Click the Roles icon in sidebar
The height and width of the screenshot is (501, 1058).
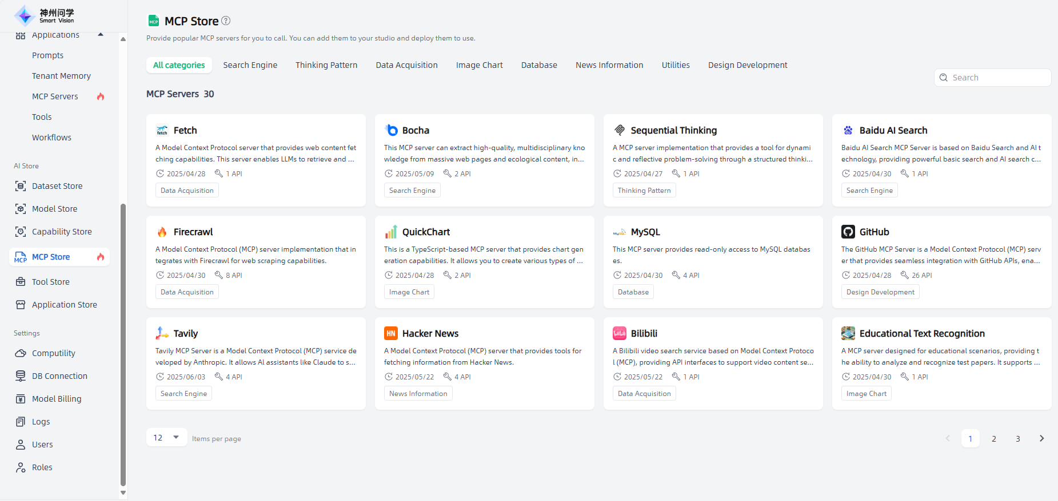coord(21,467)
